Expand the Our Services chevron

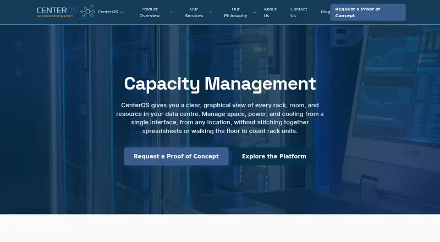click(210, 12)
